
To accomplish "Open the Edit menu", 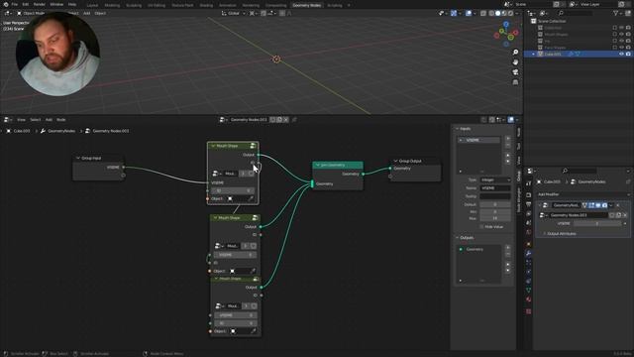I will pyautogui.click(x=26, y=4).
